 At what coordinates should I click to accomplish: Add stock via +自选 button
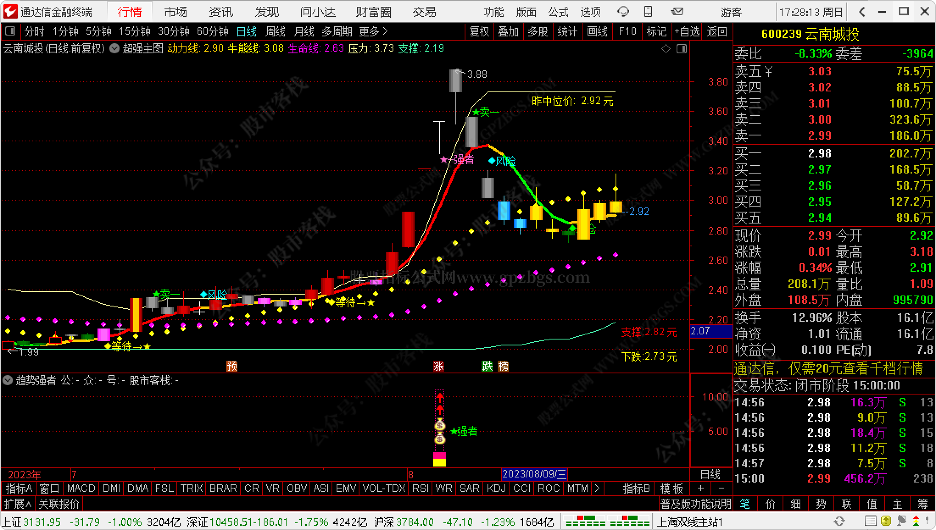687,32
